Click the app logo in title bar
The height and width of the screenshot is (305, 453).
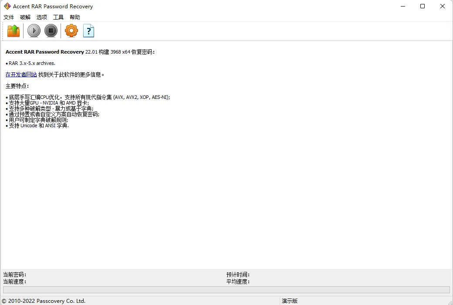pyautogui.click(x=7, y=6)
